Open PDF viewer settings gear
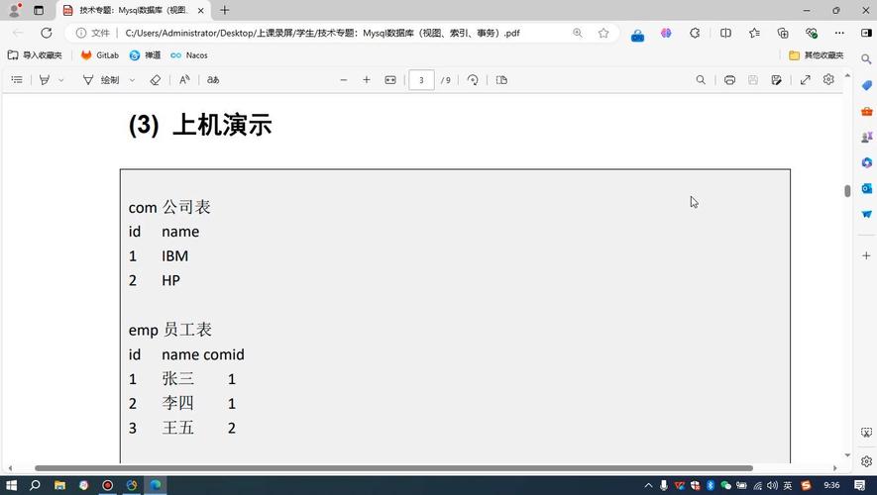The image size is (877, 495). pyautogui.click(x=828, y=79)
